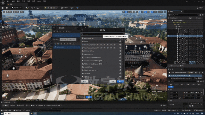The image size is (205, 115).
Task: Save the current level from the toolbar
Action: (x=3, y=8)
